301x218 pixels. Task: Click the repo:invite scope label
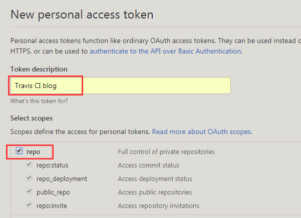[52, 205]
